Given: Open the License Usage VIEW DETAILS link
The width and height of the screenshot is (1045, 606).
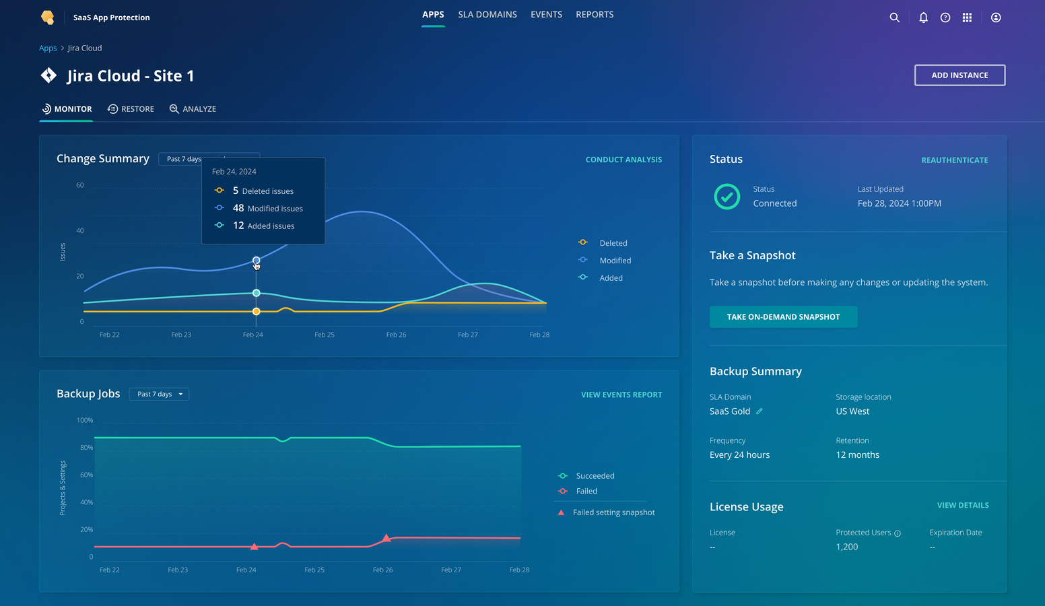Looking at the screenshot, I should tap(963, 505).
